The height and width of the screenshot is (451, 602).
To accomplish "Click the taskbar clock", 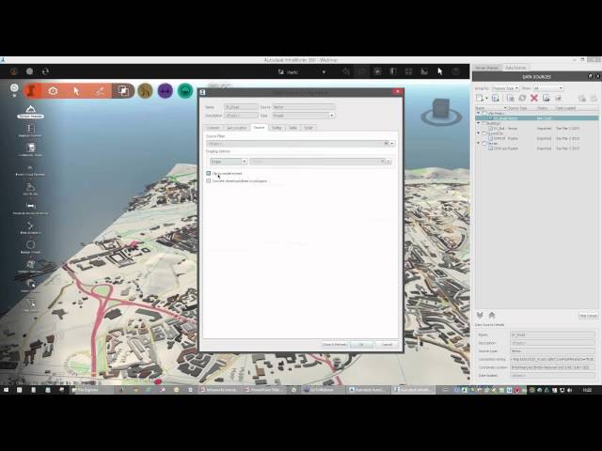I will [x=587, y=390].
